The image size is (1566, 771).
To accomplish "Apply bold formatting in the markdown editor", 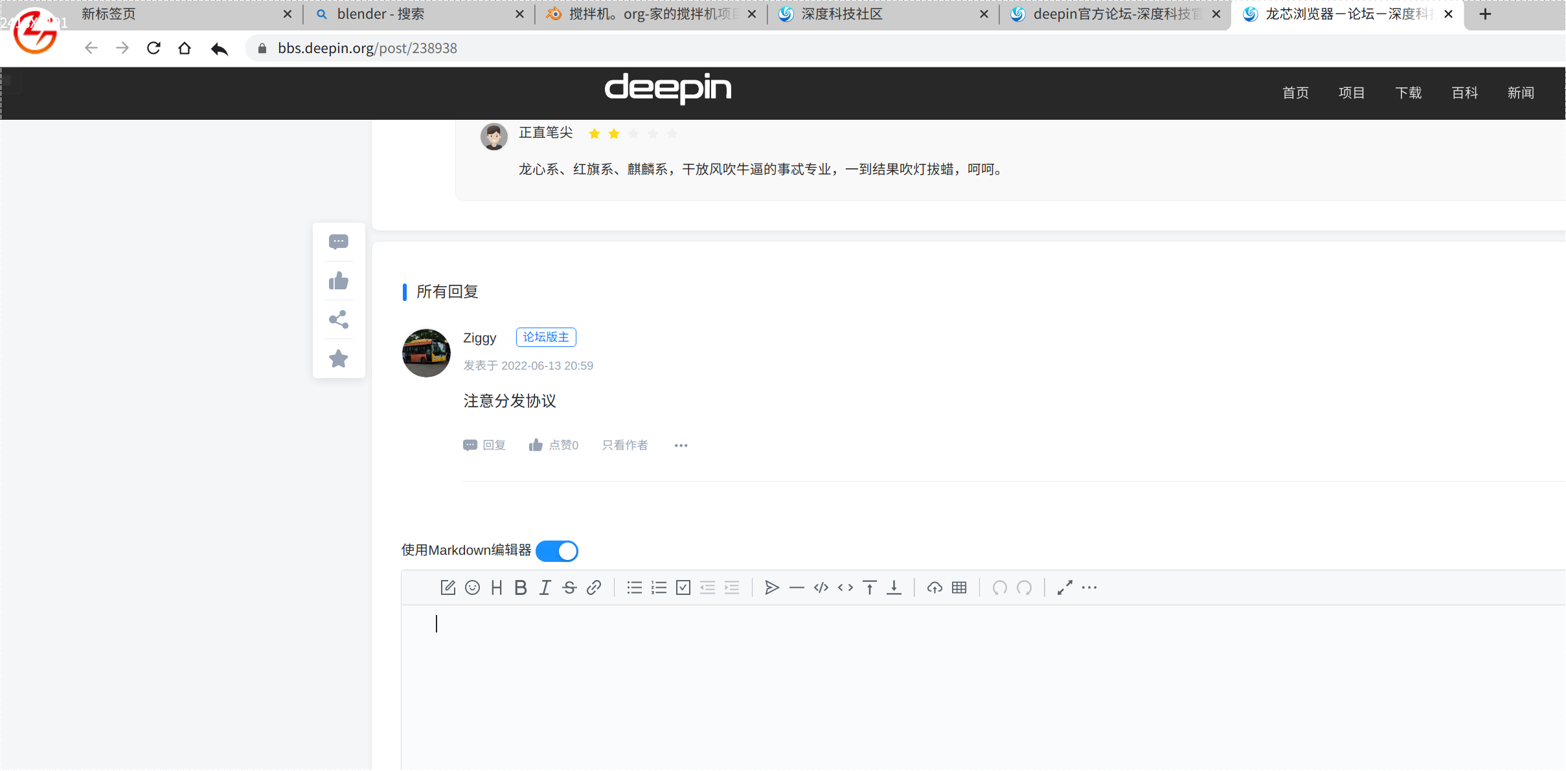I will click(x=520, y=587).
